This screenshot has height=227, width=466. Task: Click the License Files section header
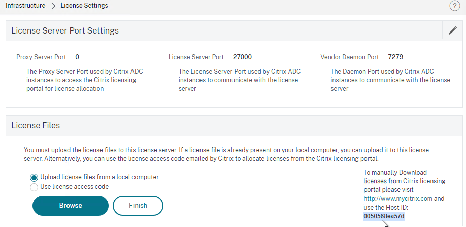[x=36, y=125]
